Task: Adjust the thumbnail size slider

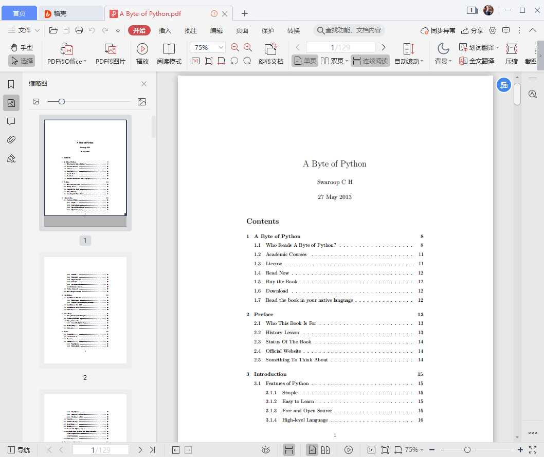Action: [x=61, y=102]
